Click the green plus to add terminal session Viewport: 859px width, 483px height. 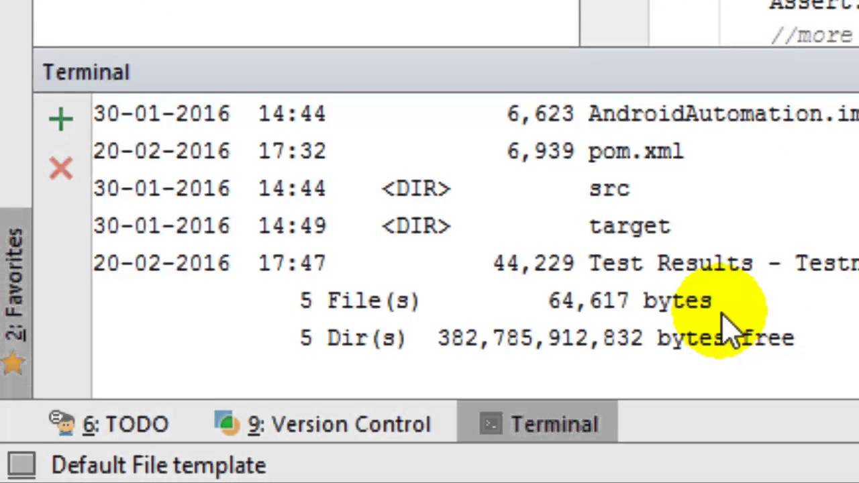tap(60, 119)
